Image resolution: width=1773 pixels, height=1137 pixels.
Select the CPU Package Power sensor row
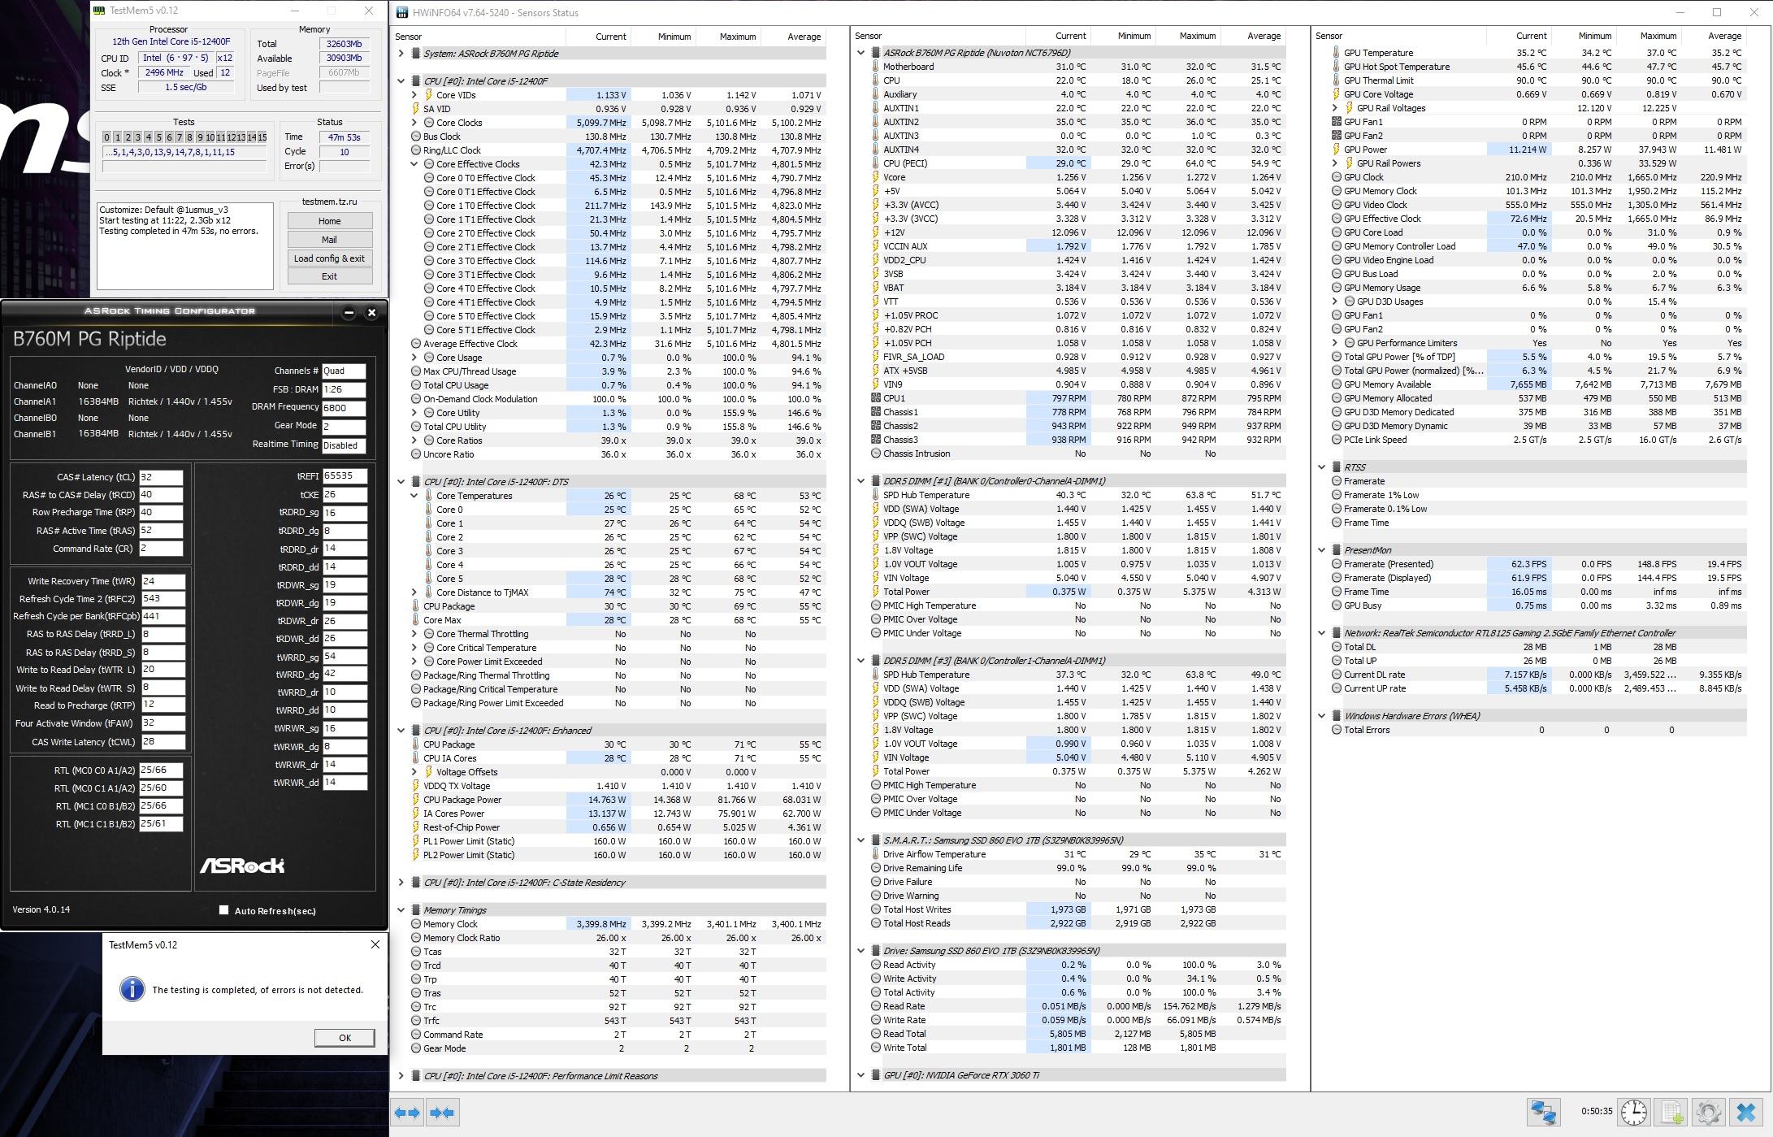[618, 800]
